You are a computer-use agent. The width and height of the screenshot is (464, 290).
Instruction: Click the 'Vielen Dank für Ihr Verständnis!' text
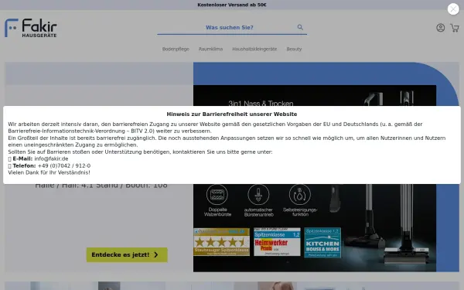(49, 172)
